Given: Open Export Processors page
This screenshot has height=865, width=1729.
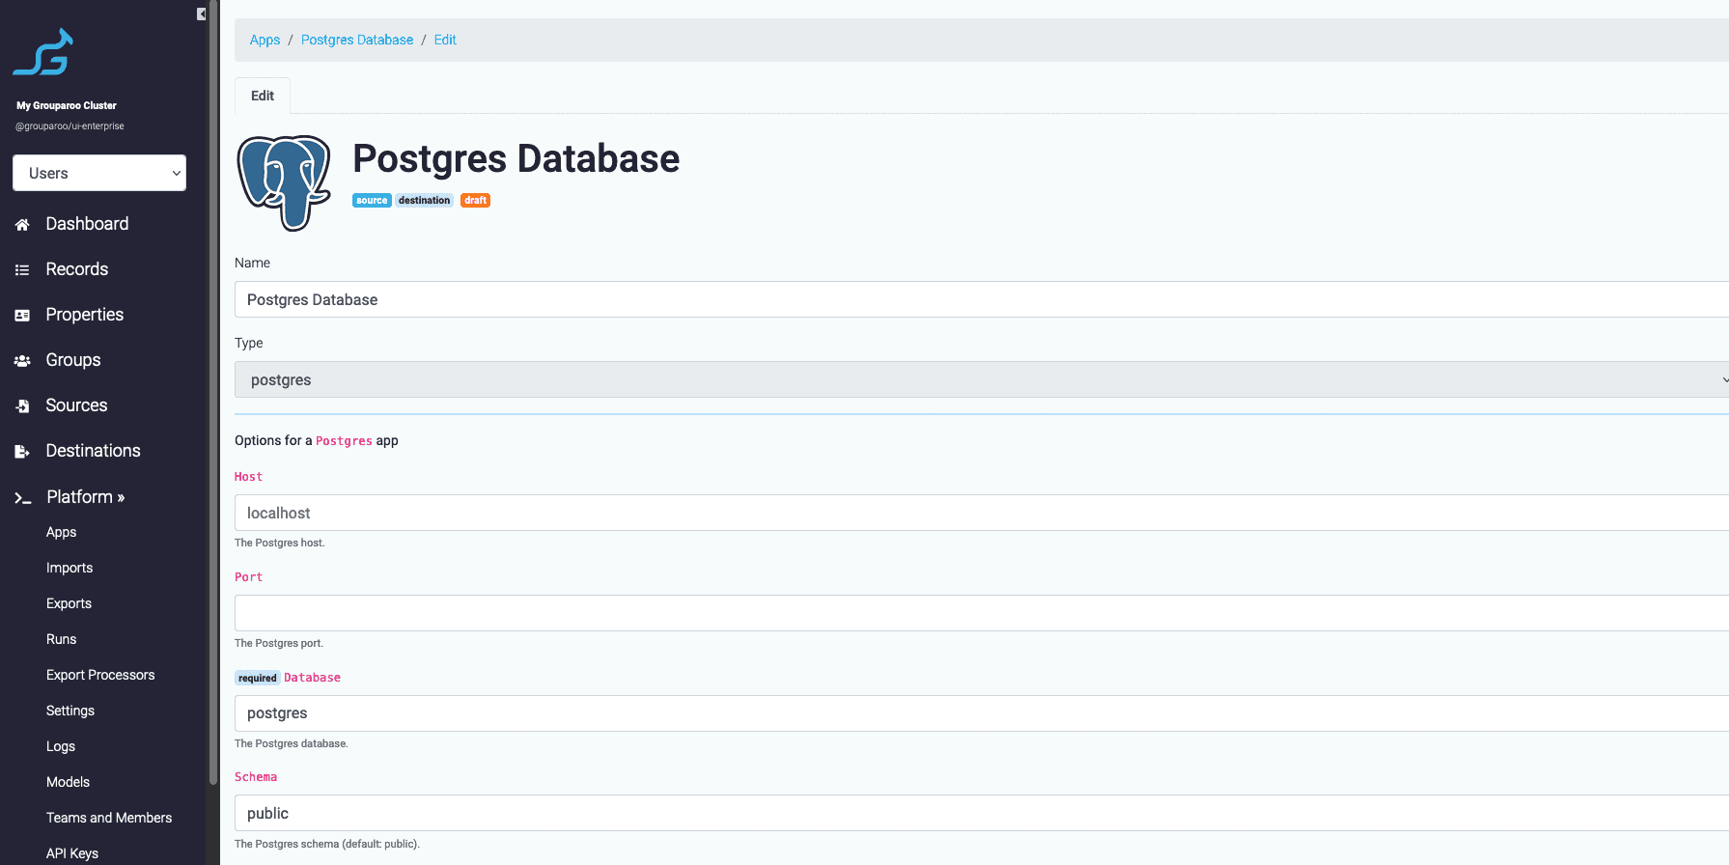Looking at the screenshot, I should [100, 675].
